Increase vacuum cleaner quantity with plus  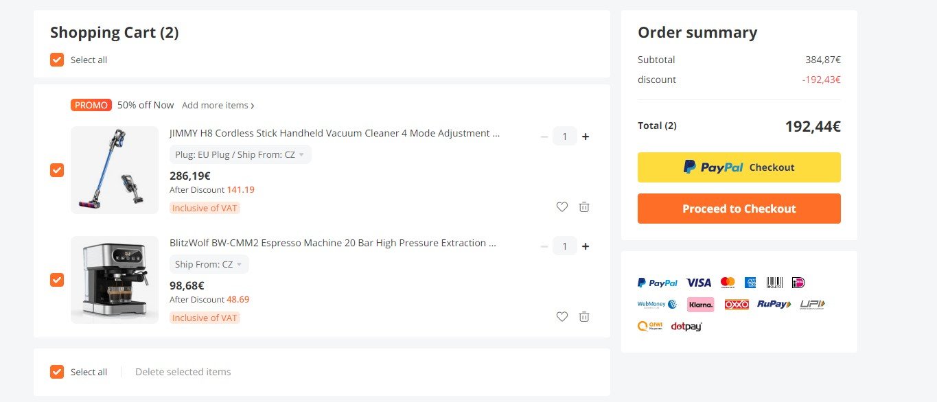(586, 137)
